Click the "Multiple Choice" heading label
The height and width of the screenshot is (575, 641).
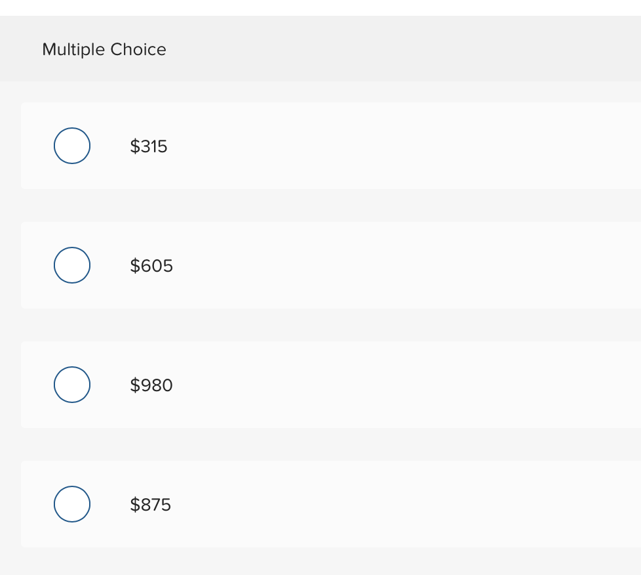[104, 50]
